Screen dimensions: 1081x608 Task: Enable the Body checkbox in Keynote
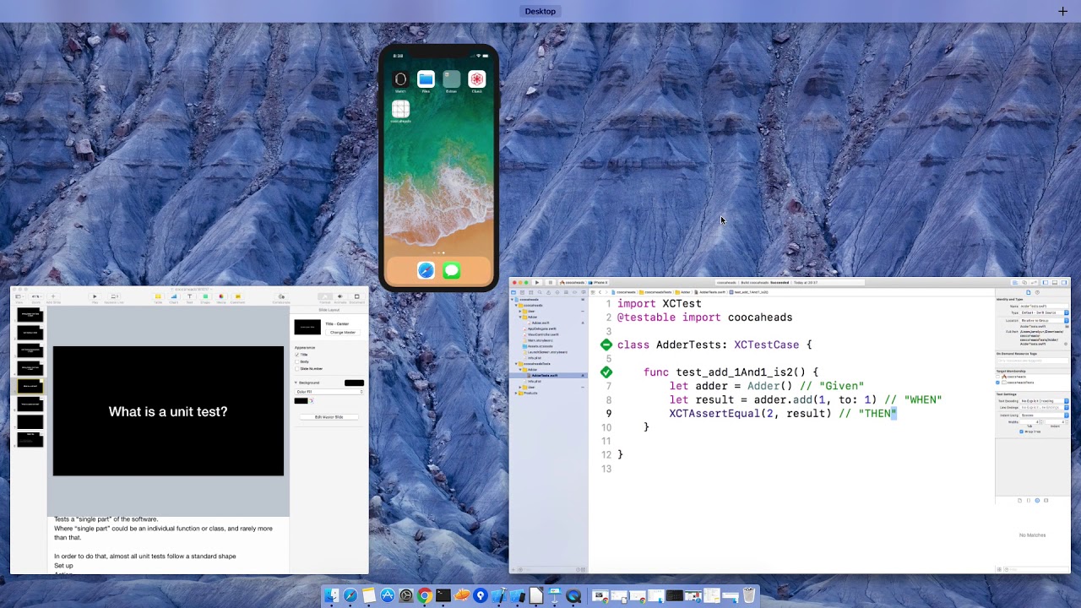(296, 361)
